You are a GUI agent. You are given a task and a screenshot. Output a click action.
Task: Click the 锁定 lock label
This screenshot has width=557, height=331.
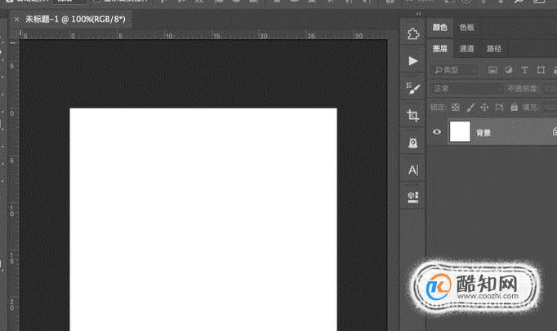[438, 107]
